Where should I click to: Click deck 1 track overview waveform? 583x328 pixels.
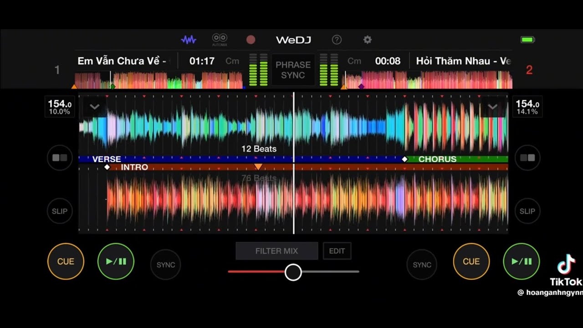click(x=159, y=80)
